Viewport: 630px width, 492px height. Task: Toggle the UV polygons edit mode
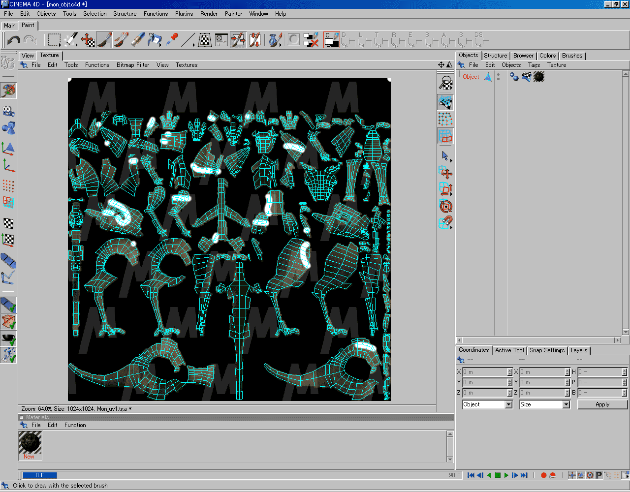[x=445, y=136]
